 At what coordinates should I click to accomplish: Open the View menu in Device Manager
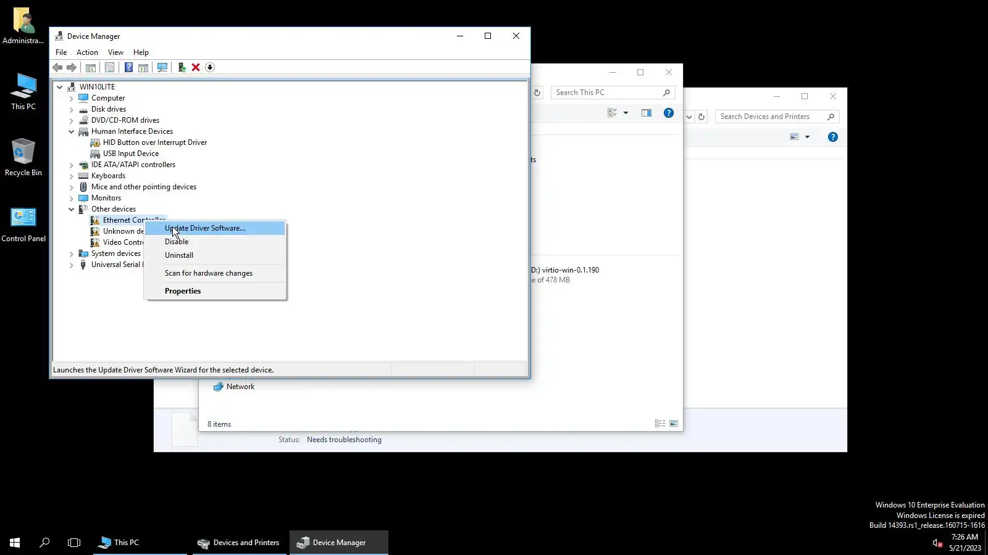tap(115, 52)
